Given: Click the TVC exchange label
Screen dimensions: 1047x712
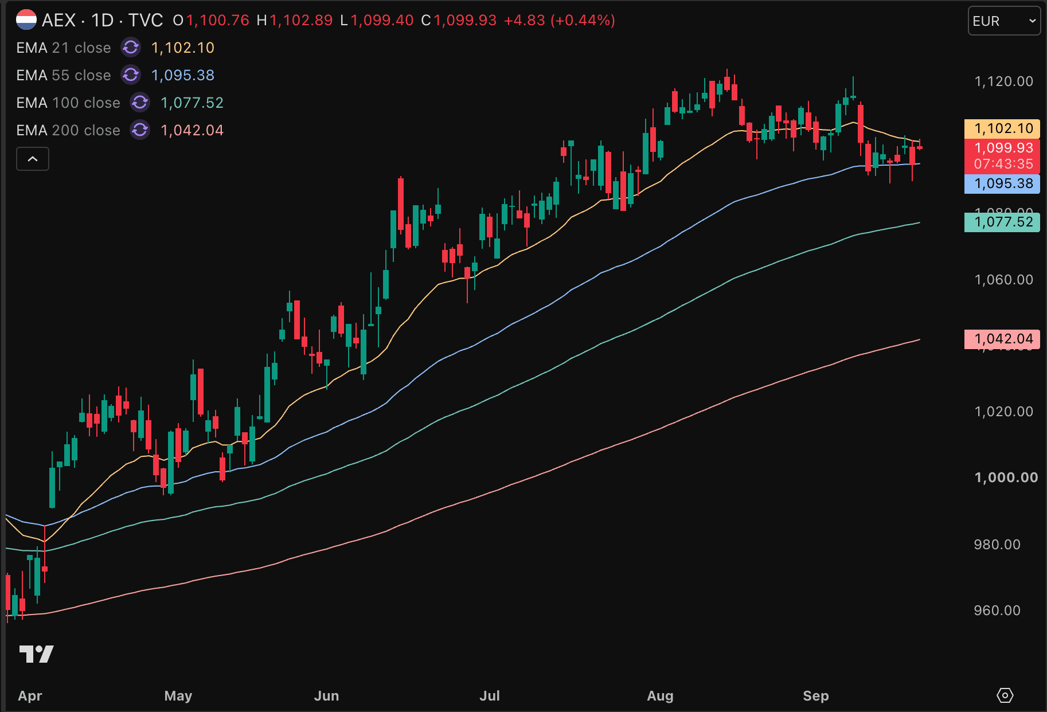Looking at the screenshot, I should click(146, 20).
